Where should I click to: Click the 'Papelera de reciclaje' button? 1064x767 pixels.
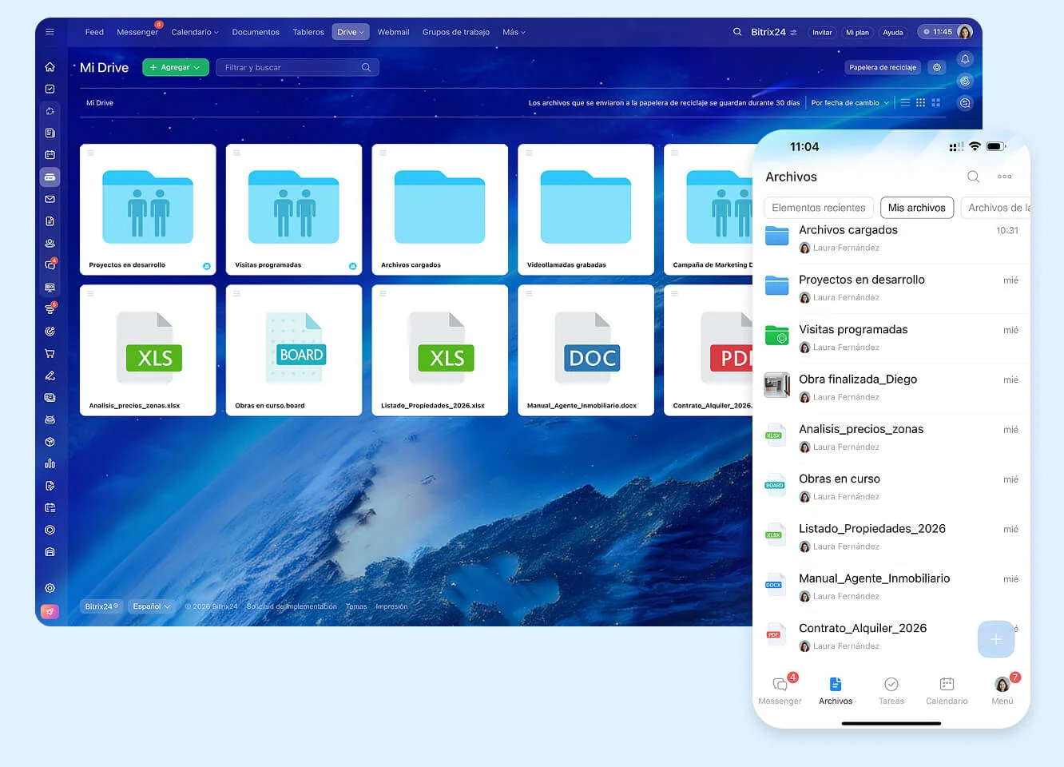click(882, 68)
